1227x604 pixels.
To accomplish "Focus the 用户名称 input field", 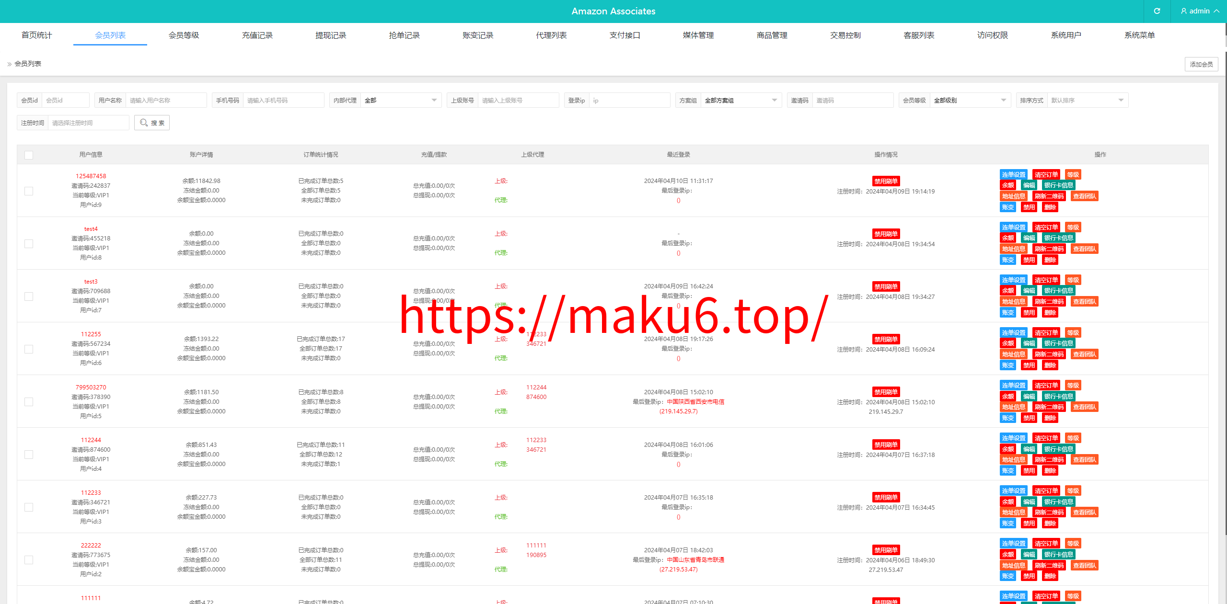I will coord(166,100).
